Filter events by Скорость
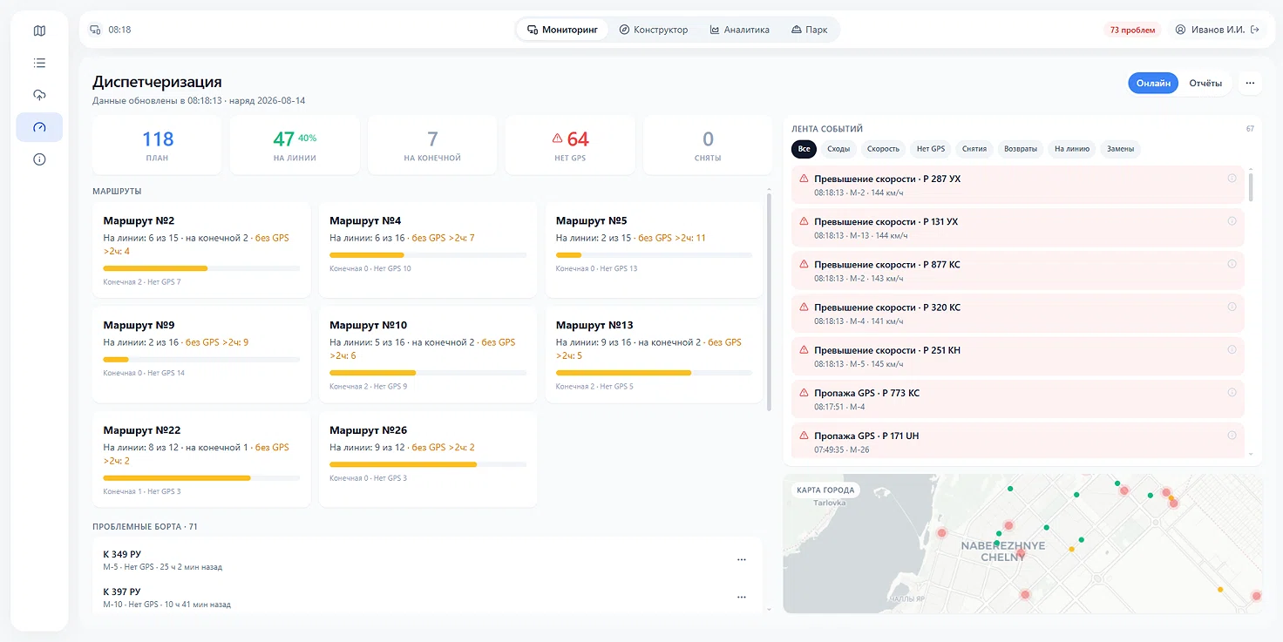 (x=883, y=149)
